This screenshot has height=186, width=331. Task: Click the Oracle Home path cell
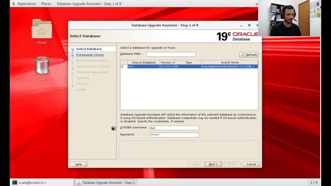pos(230,67)
